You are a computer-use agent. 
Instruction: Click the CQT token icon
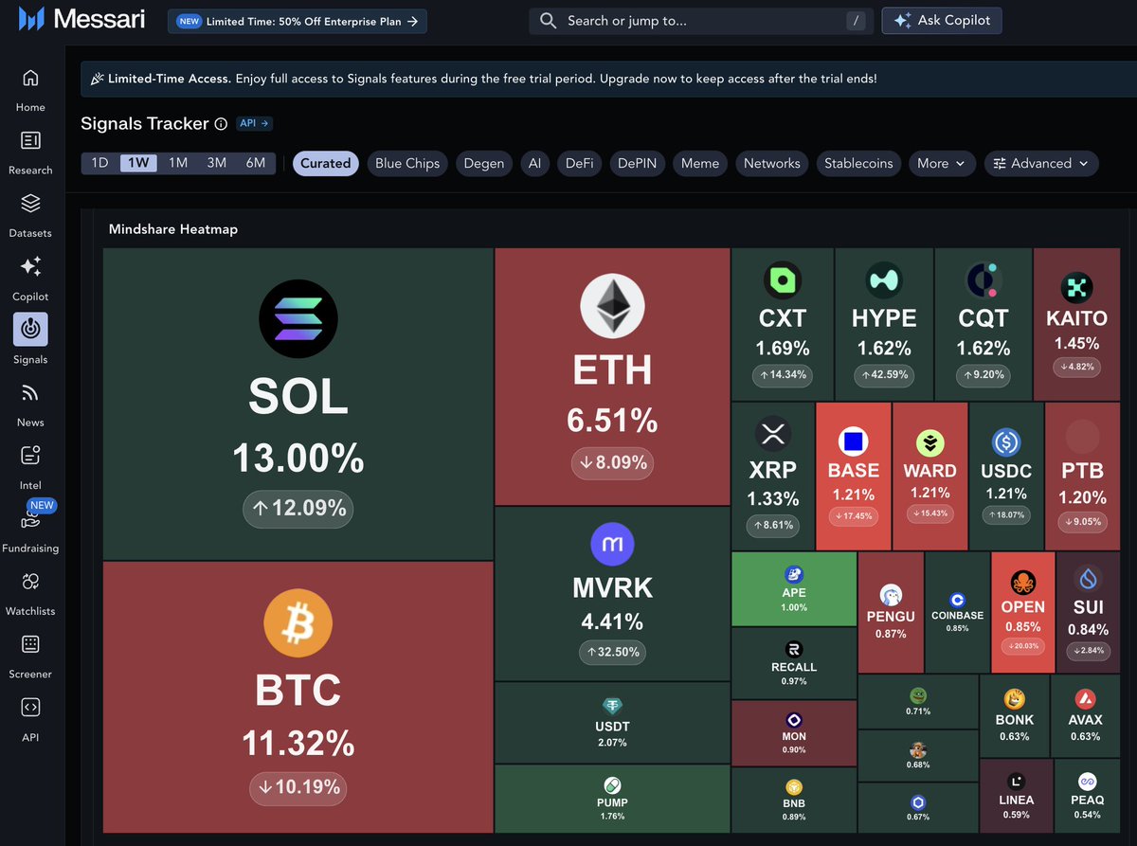point(984,280)
